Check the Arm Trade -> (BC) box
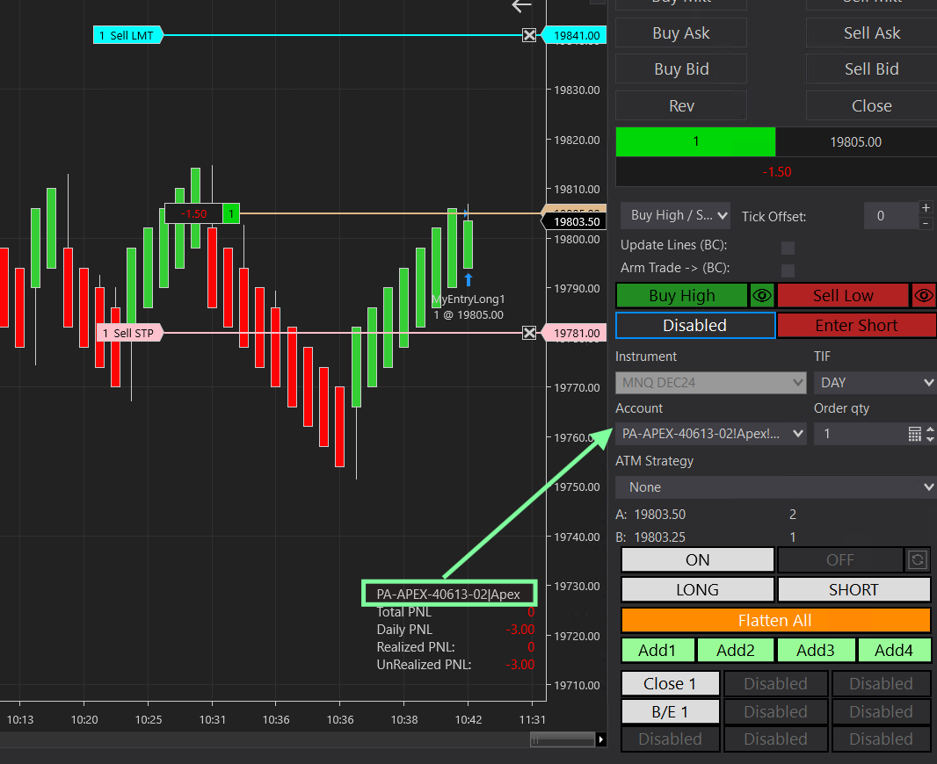 tap(788, 270)
